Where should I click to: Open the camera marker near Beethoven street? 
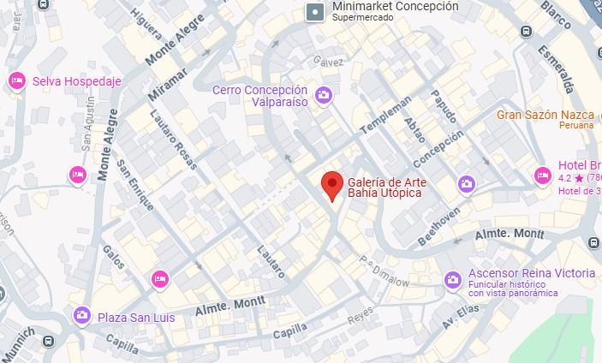click(x=467, y=185)
